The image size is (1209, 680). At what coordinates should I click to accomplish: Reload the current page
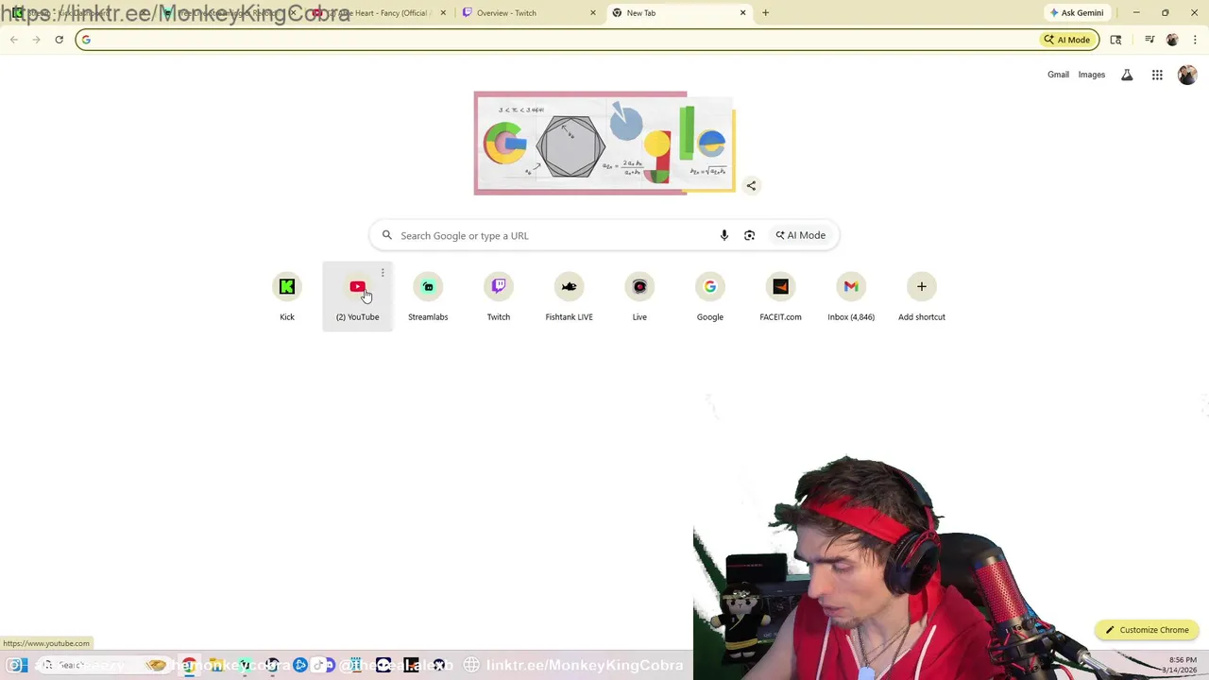[x=59, y=40]
